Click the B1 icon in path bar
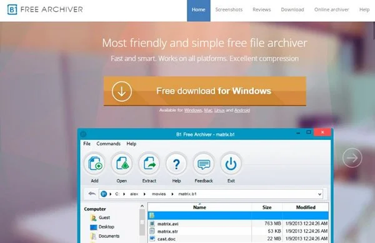This screenshot has width=375, height=243. coord(104,194)
